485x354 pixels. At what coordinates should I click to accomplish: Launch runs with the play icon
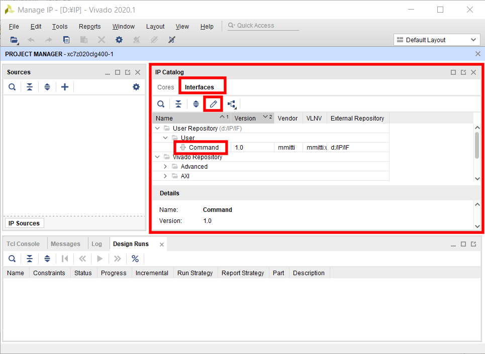(x=100, y=259)
